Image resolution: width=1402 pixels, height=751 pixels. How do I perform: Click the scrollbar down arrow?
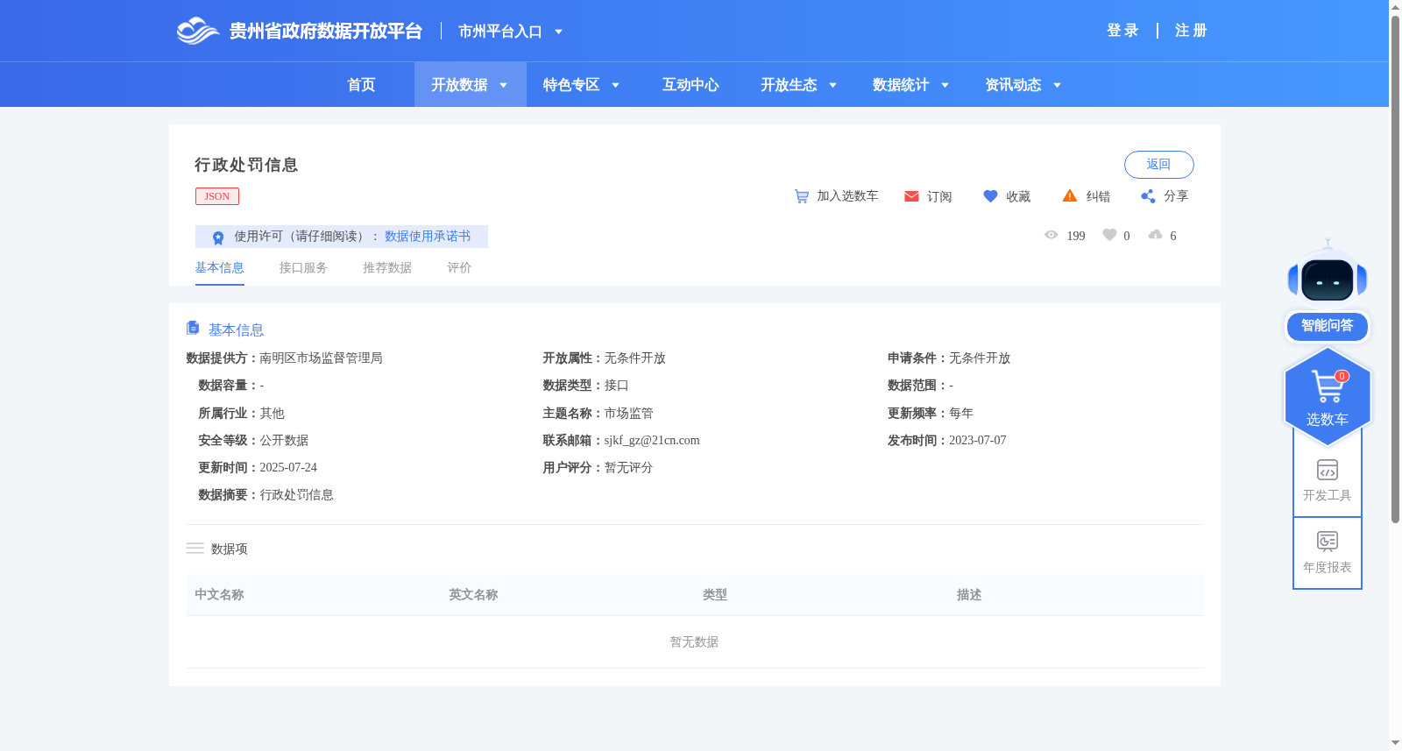tap(1395, 743)
